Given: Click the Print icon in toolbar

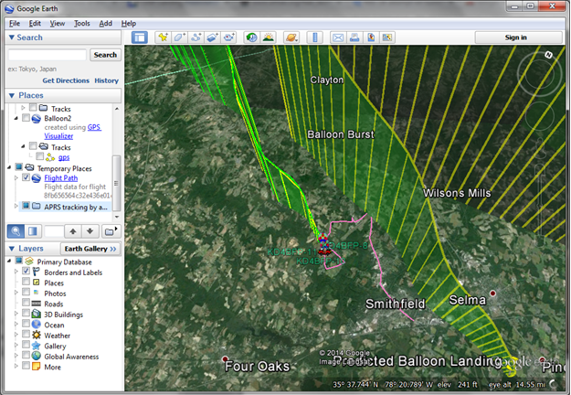Looking at the screenshot, I should pyautogui.click(x=354, y=37).
